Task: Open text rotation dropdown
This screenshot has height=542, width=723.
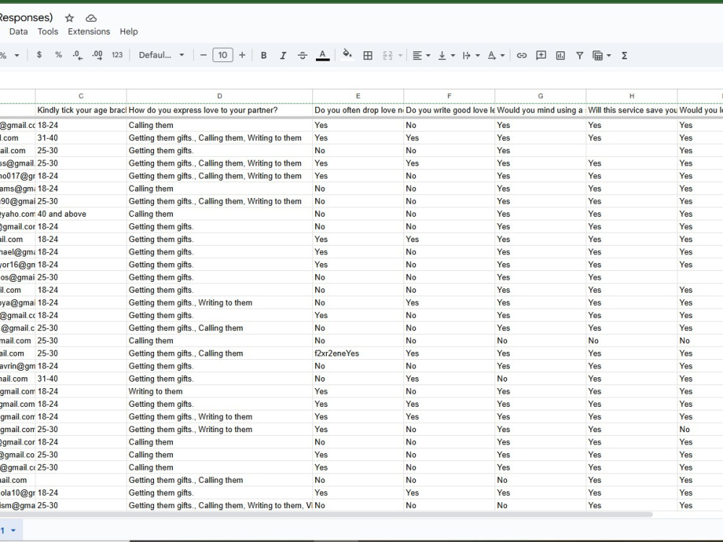Action: tap(496, 56)
